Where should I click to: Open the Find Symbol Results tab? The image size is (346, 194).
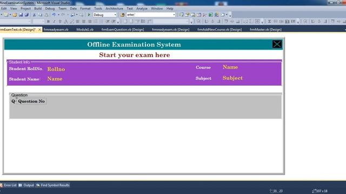(53, 185)
